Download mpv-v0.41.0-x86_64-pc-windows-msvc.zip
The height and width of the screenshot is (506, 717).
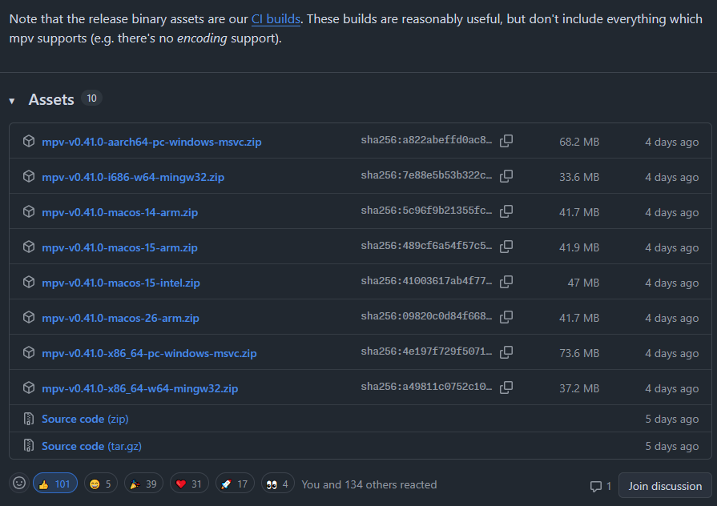click(x=149, y=353)
